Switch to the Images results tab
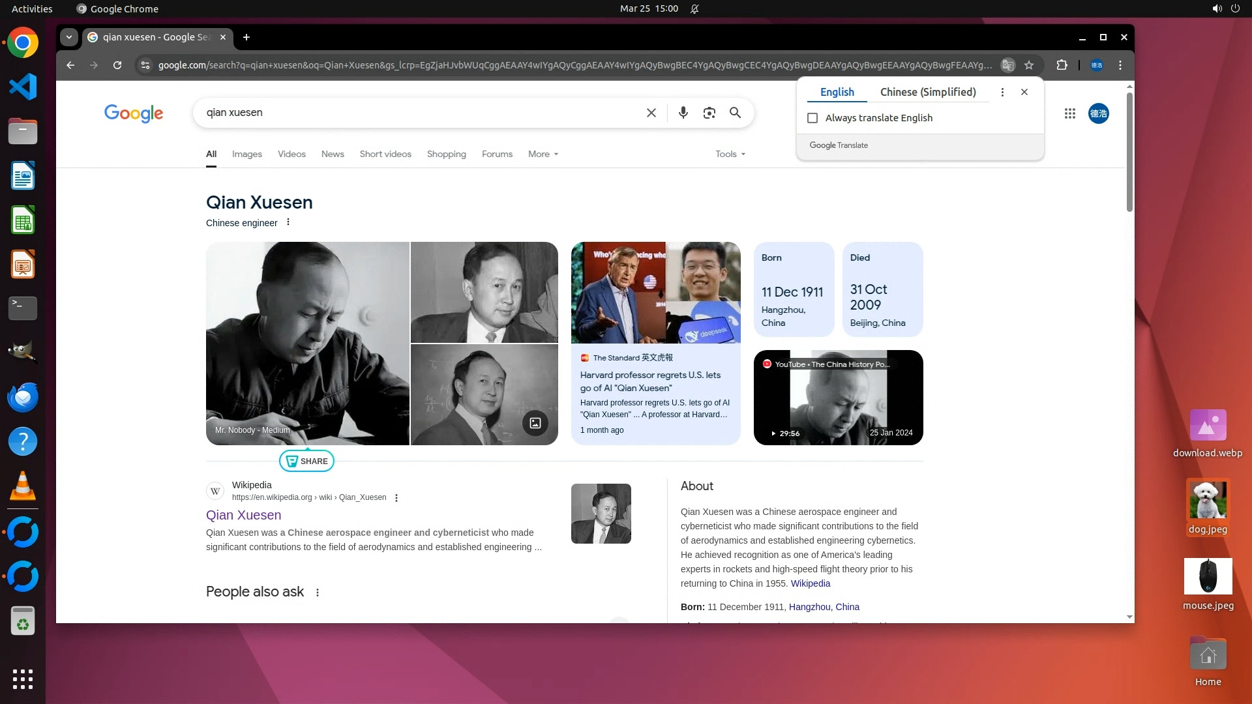1252x704 pixels. pos(246,154)
